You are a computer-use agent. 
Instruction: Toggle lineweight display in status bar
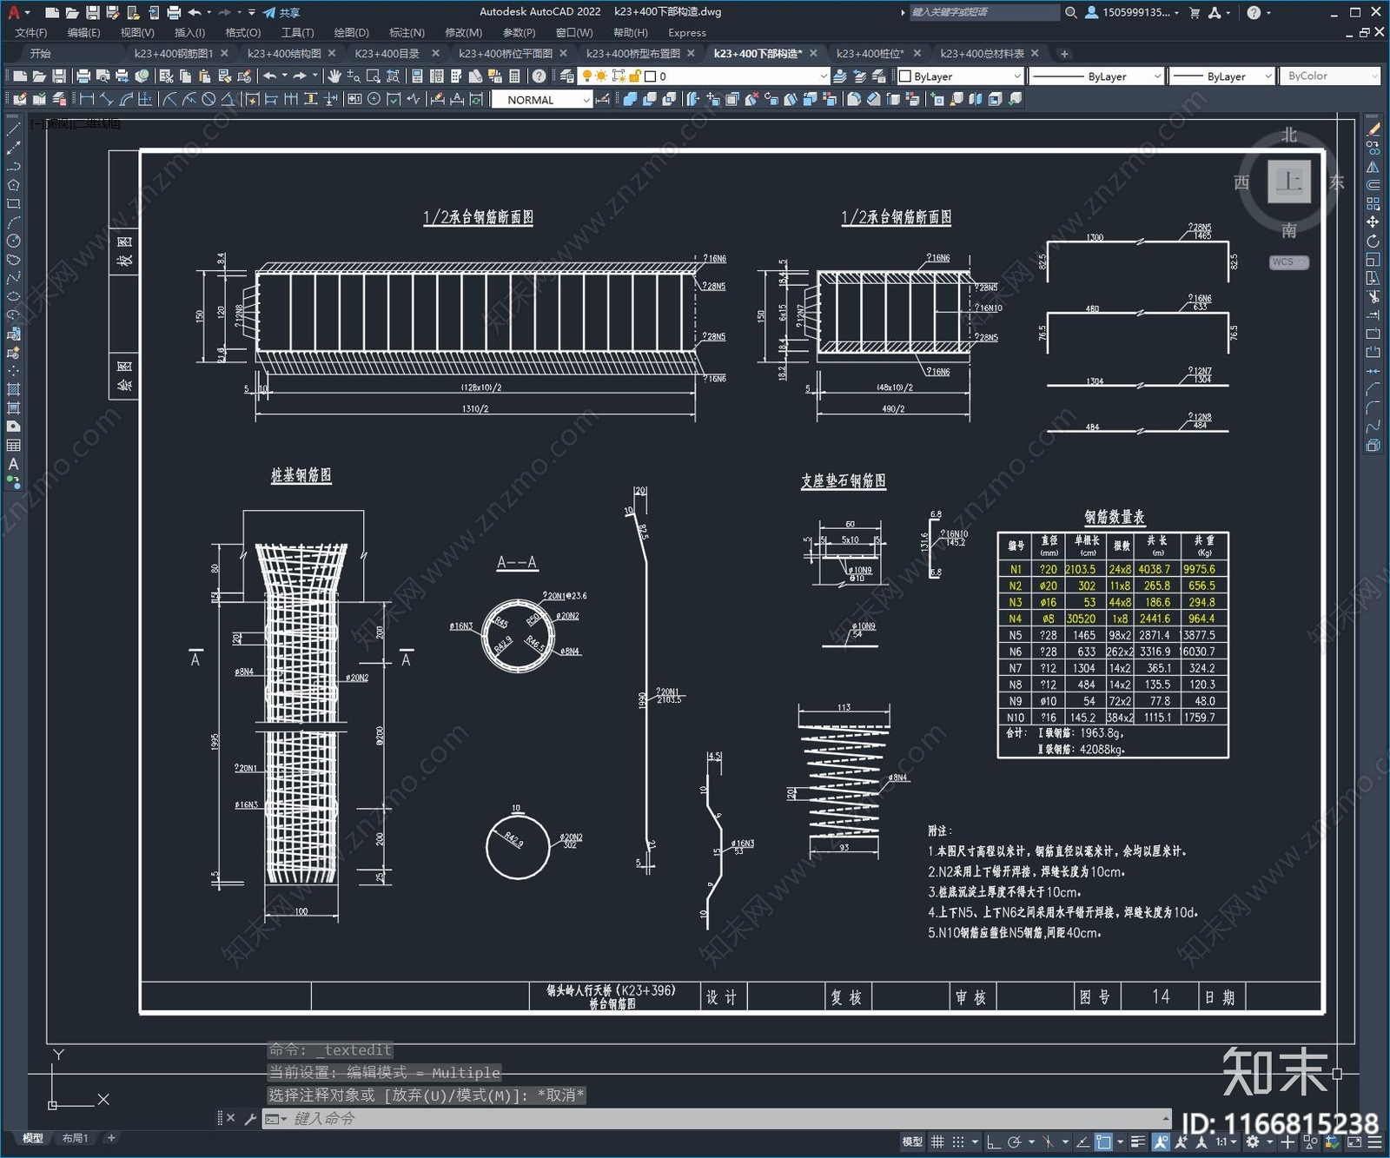coord(1138,1141)
